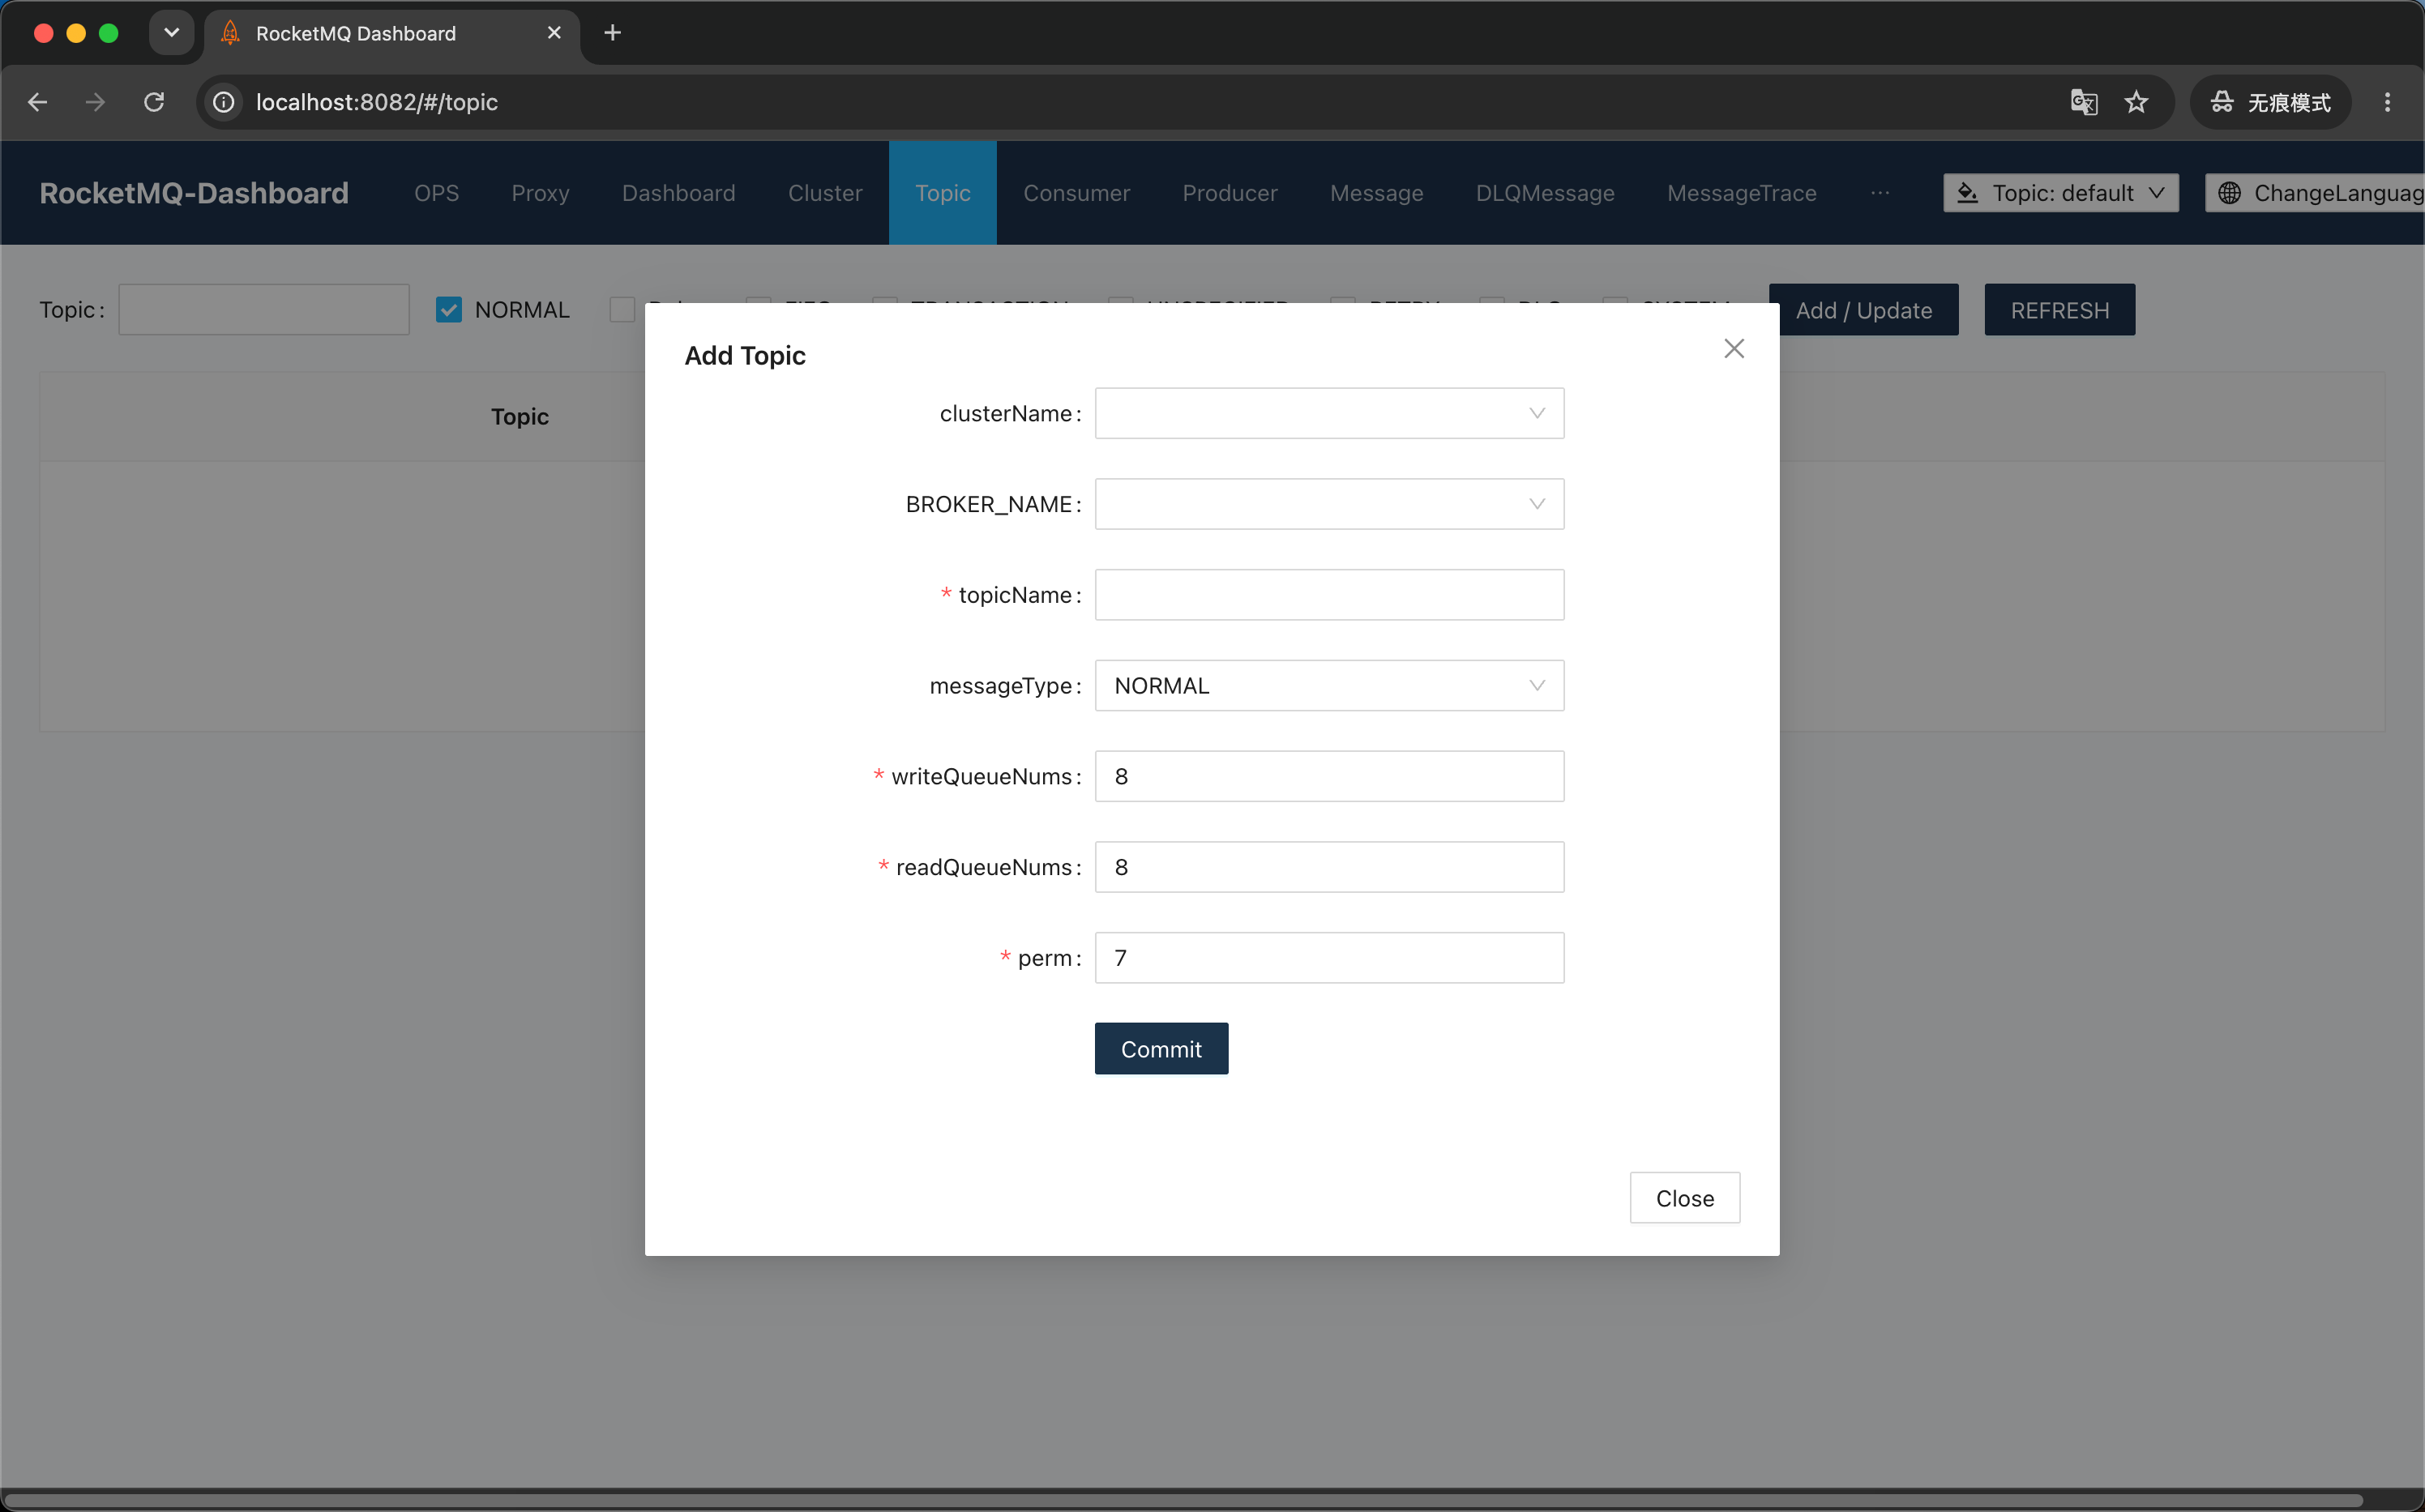This screenshot has width=2425, height=1512.
Task: Submit the form with Commit button
Action: click(1161, 1049)
